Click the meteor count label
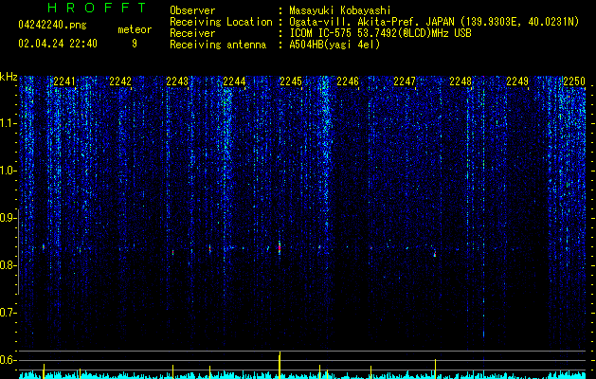This screenshot has width=596, height=379. pos(135,29)
